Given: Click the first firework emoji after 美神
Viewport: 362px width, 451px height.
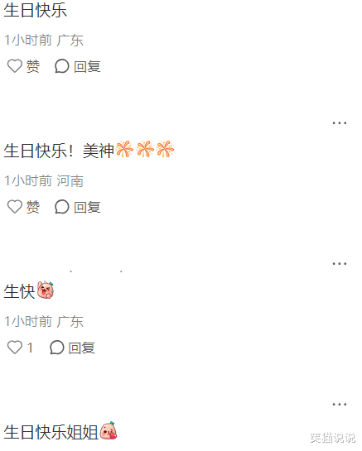Looking at the screenshot, I should [x=124, y=149].
